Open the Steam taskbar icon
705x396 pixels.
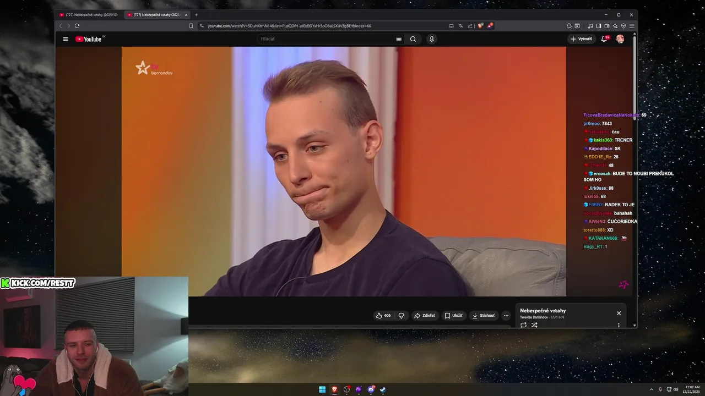coord(383,389)
